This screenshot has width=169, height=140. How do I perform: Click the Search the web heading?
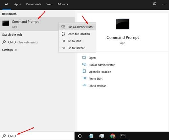(x=12, y=35)
